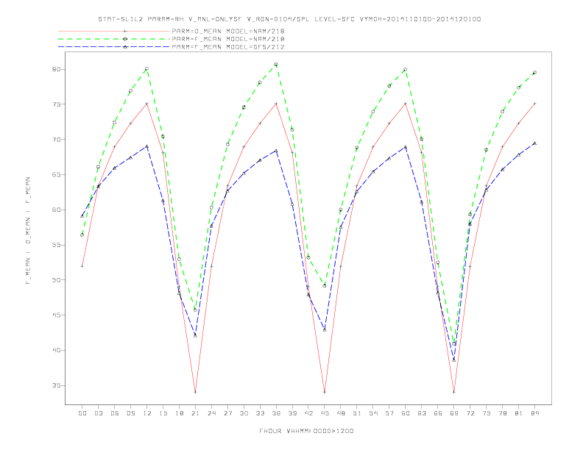Click the blue triangle marker at hour 45

325,329
